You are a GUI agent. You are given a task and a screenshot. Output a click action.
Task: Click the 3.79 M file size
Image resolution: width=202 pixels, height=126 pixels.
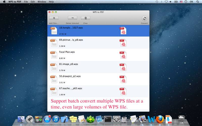click(x=62, y=70)
